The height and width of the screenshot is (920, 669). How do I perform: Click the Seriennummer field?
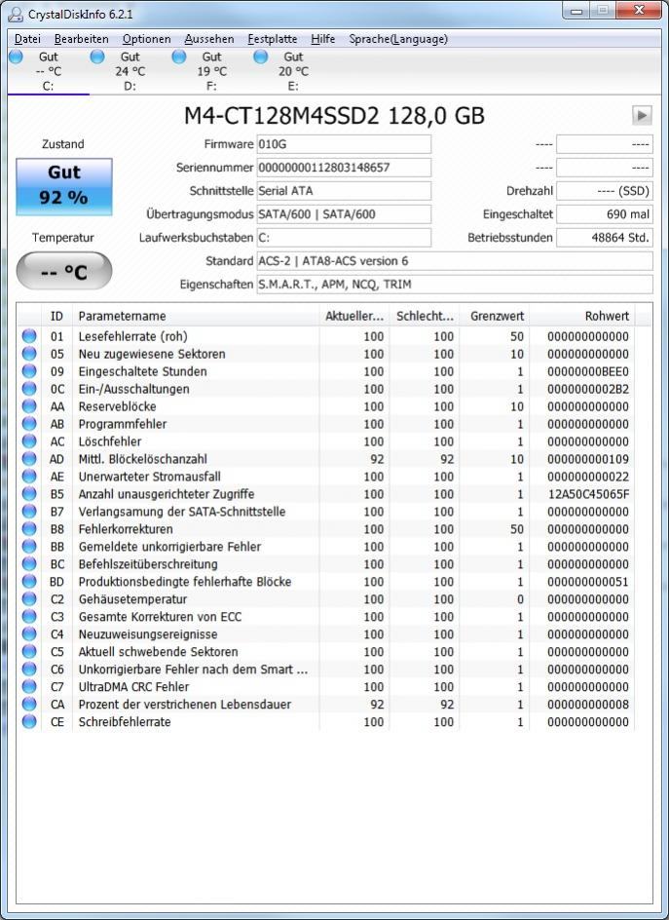click(x=344, y=168)
